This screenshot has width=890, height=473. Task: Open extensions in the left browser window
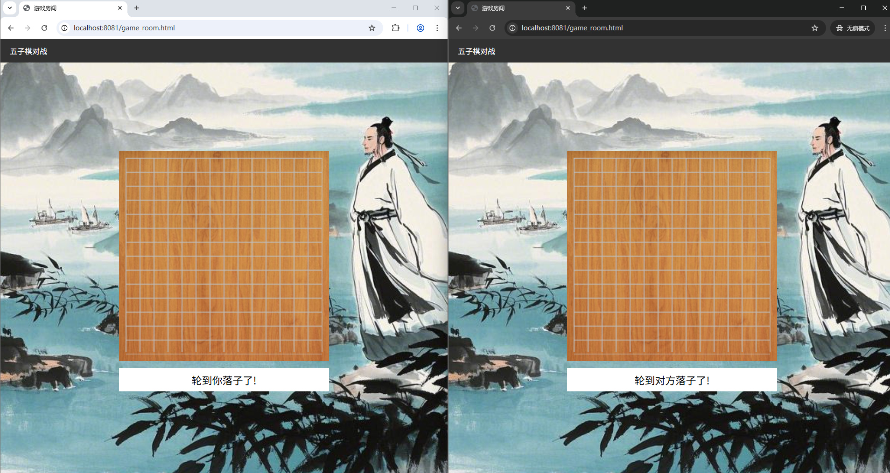pos(395,28)
